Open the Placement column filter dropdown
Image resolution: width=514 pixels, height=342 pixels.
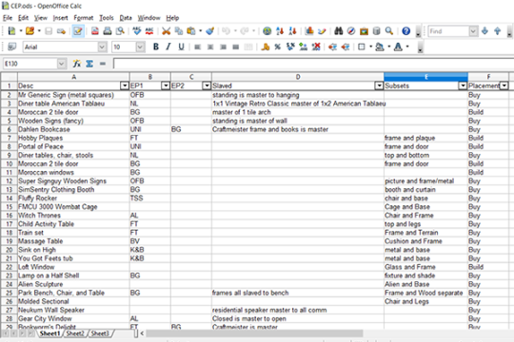[504, 85]
